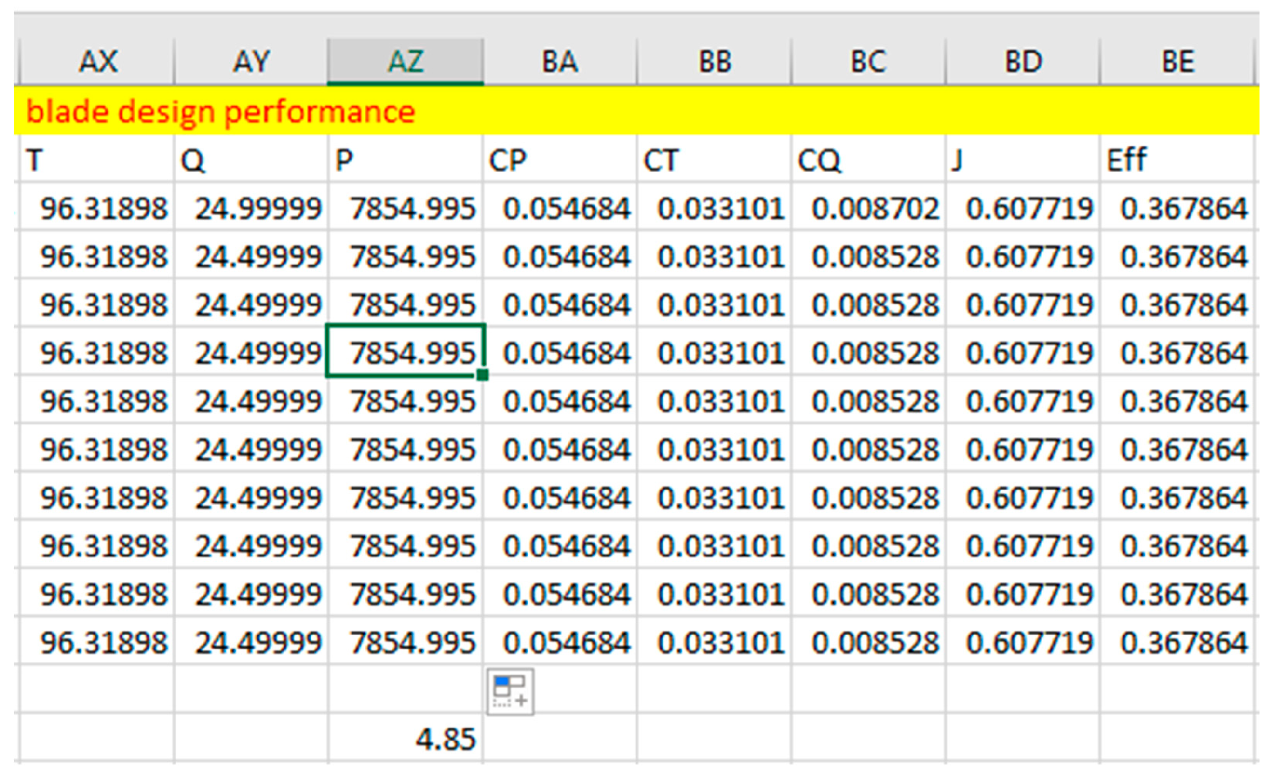
Task: Select column header BB
Action: [x=714, y=62]
